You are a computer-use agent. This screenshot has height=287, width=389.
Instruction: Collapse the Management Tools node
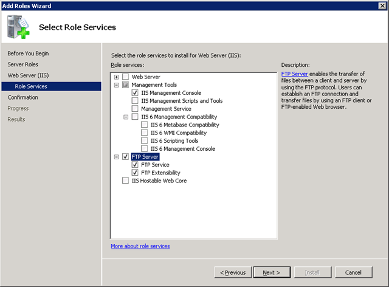[116, 85]
